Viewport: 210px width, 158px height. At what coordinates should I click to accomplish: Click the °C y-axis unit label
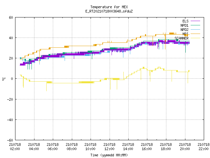4,79
